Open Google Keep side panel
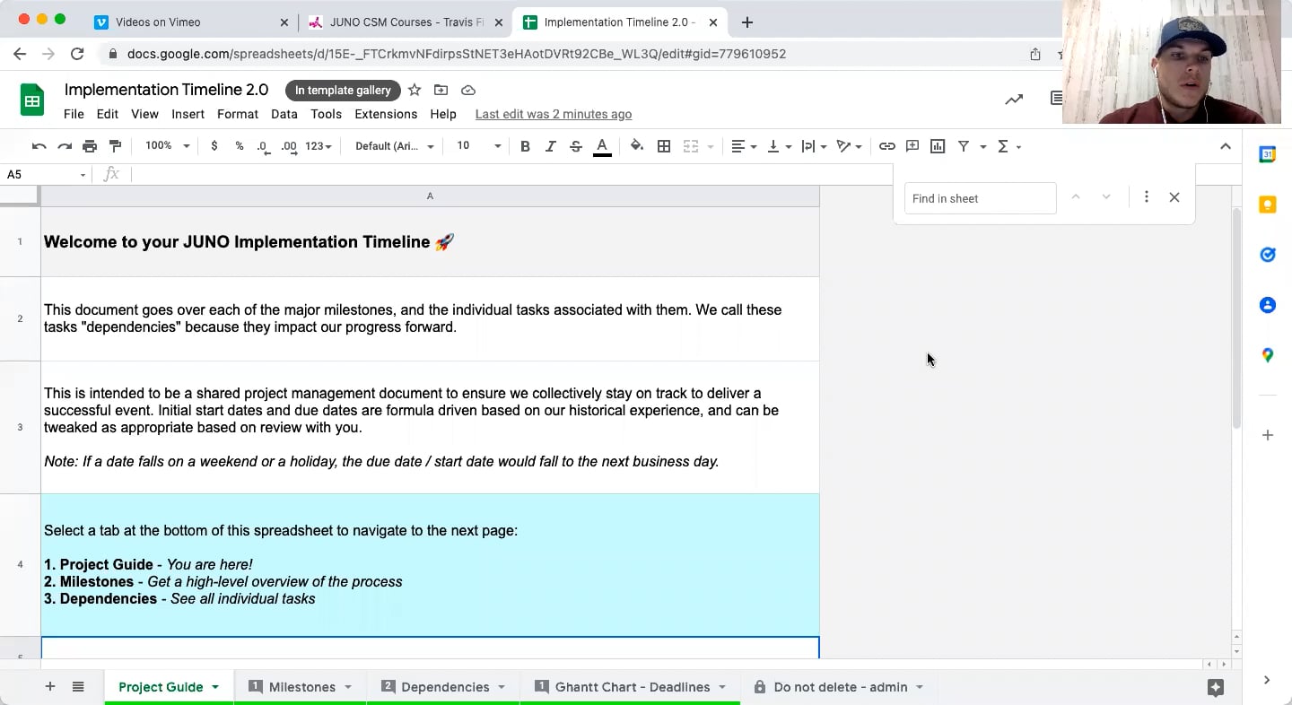This screenshot has height=705, width=1292. tap(1268, 205)
